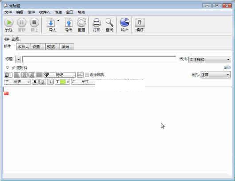Click the 重置 reset icon
The image size is (235, 181).
coord(82,23)
